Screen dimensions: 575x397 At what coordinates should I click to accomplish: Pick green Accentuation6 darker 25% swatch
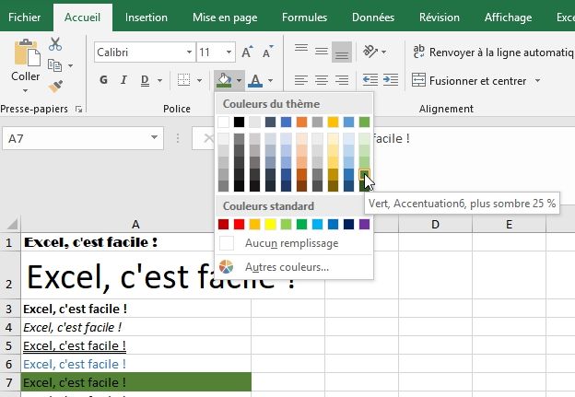click(364, 174)
